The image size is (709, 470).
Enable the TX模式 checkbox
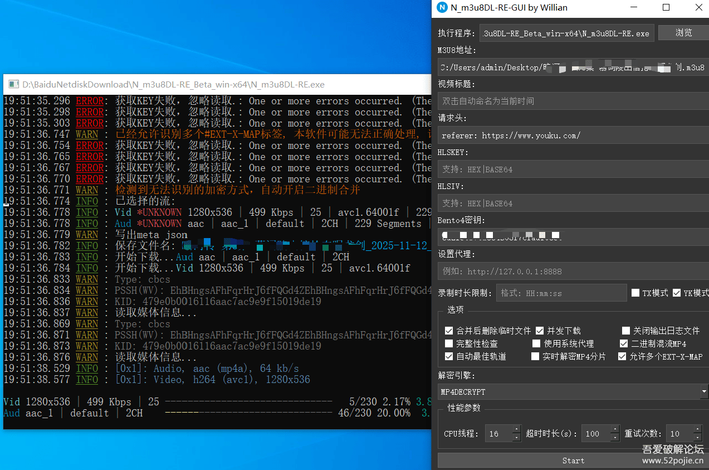635,292
